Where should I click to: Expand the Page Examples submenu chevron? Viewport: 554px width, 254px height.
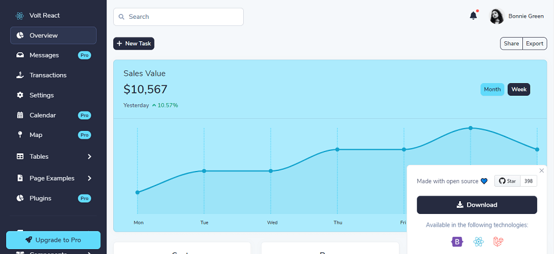89,178
